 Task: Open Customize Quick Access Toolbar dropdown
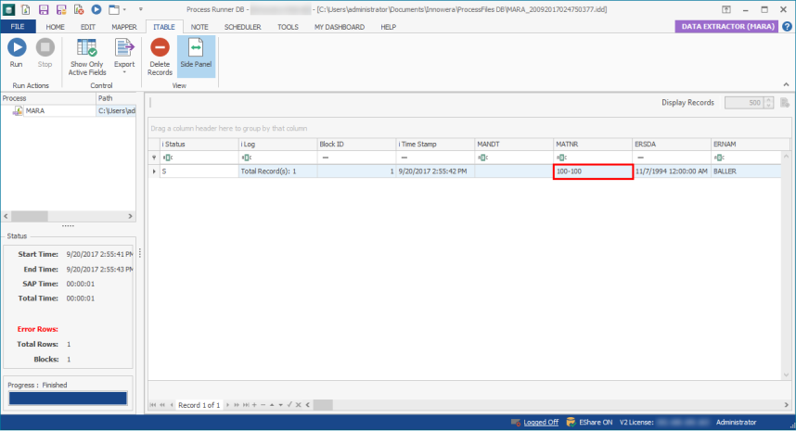(x=141, y=9)
